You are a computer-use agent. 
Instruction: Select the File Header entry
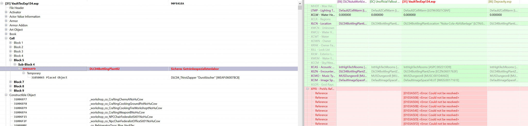pos(16,8)
